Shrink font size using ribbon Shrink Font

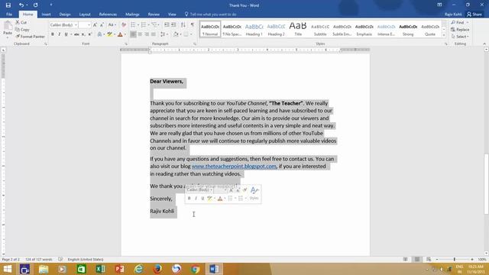tap(102, 25)
